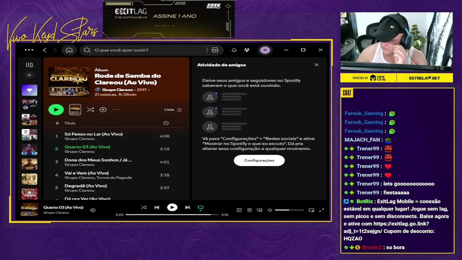
Task: Go back with the left arrow
Action: [x=45, y=50]
